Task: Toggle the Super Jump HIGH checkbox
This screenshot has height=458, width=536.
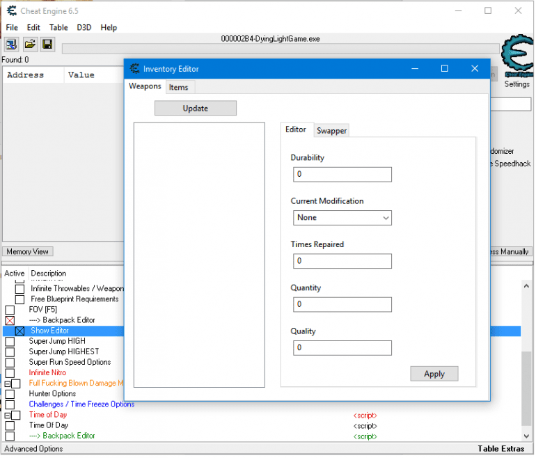Action: coord(10,342)
